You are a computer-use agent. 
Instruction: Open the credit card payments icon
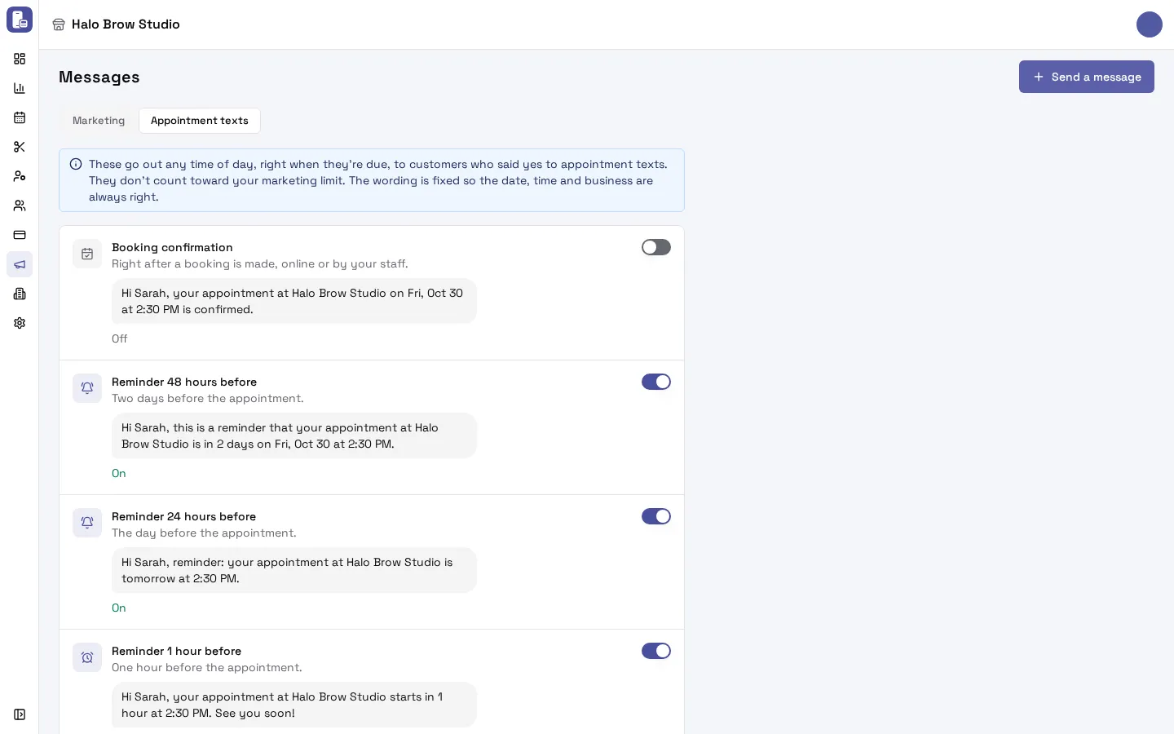point(20,235)
